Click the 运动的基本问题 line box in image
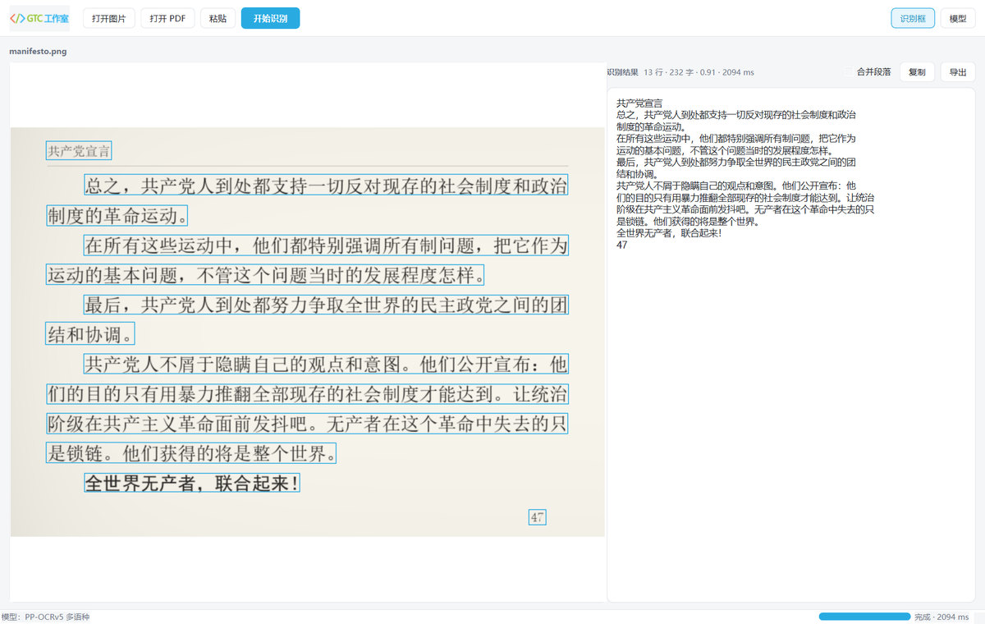 pyautogui.click(x=266, y=275)
